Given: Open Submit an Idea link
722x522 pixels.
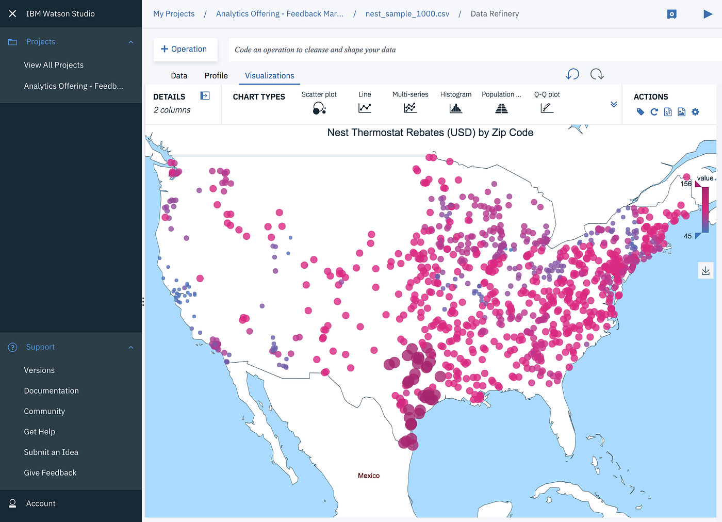Looking at the screenshot, I should (x=51, y=452).
